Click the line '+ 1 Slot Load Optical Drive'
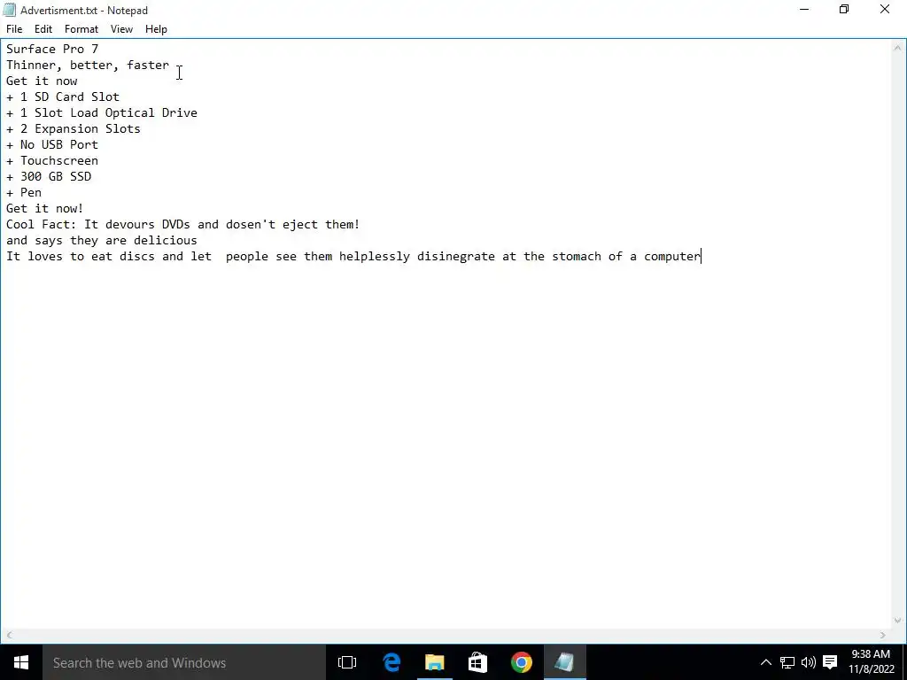This screenshot has width=907, height=680. click(102, 112)
